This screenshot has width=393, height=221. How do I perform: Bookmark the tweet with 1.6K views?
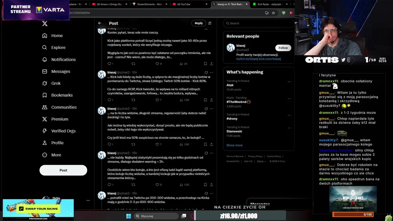point(205,144)
